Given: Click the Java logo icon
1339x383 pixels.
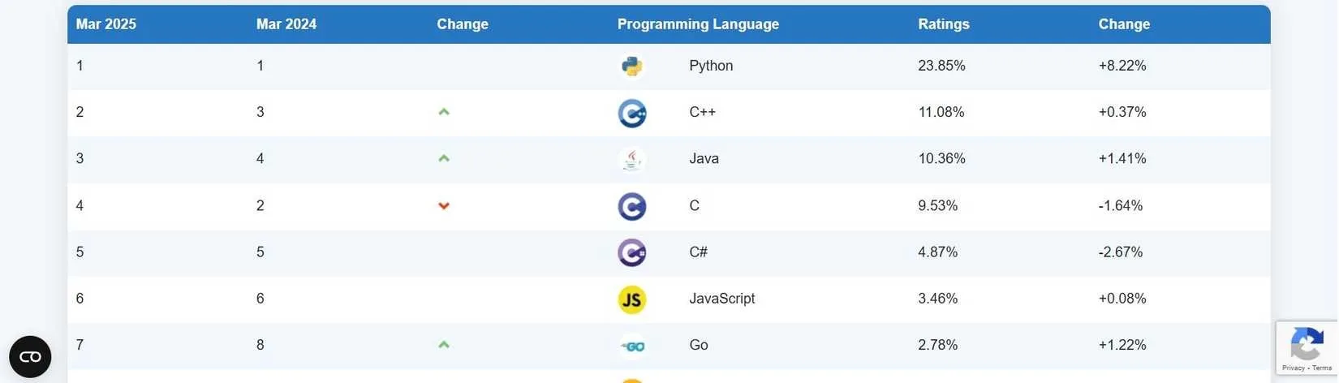Looking at the screenshot, I should point(631,159).
